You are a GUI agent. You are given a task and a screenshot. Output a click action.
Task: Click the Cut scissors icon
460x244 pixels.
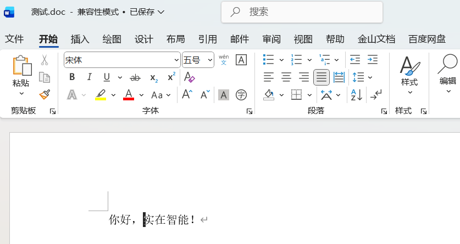(45, 60)
